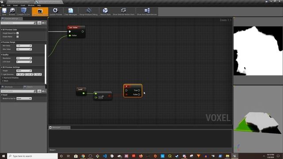The image size is (283, 159).
Task: Click the Browse magnifier toolbar icon
Action: [x=12, y=11]
